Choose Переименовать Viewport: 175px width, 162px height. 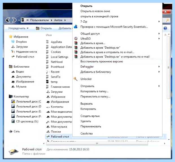[x=91, y=126]
